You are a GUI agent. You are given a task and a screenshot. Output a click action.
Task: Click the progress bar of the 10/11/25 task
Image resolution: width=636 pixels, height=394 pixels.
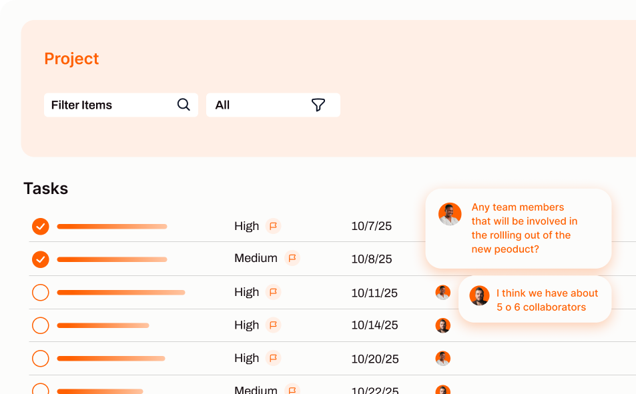121,292
